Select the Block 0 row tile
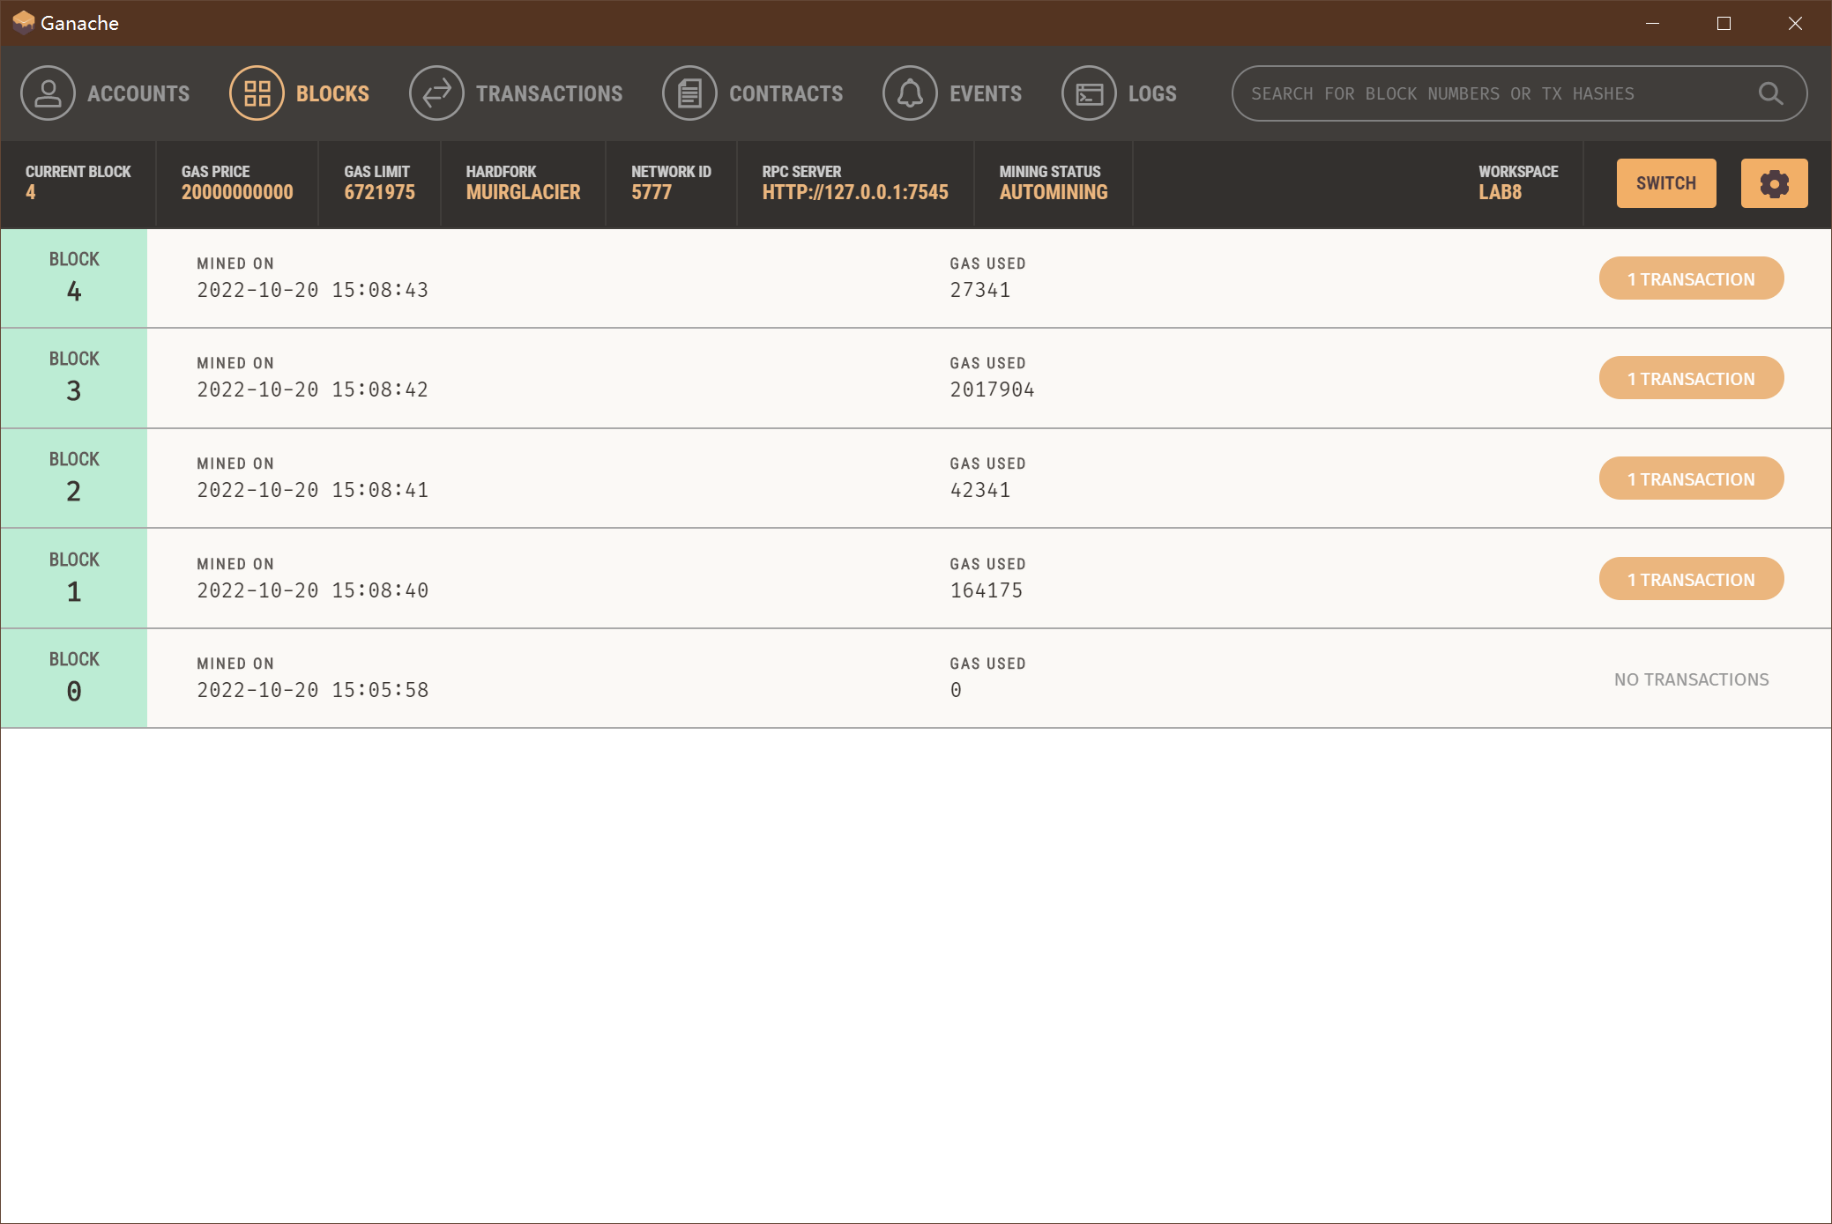This screenshot has width=1832, height=1224. [x=74, y=679]
